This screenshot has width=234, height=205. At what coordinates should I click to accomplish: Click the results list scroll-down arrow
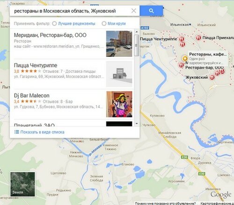click(137, 124)
